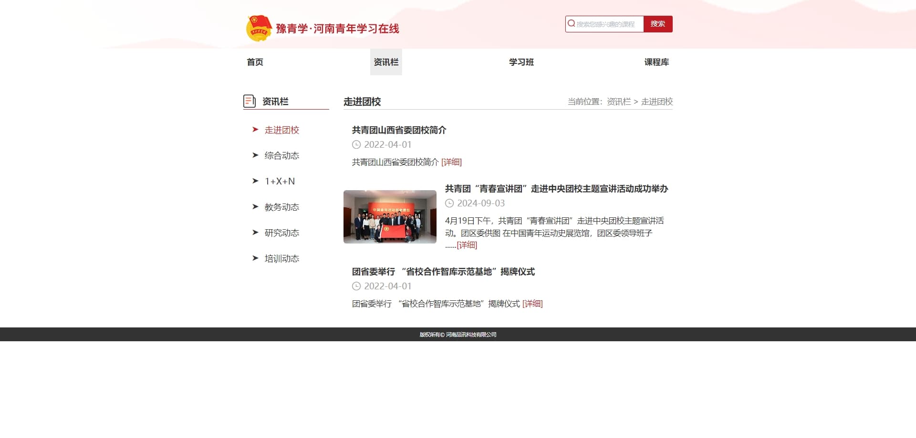Open the 综合动态 sidebar category
Viewport: 916px width, 438px height.
click(282, 156)
